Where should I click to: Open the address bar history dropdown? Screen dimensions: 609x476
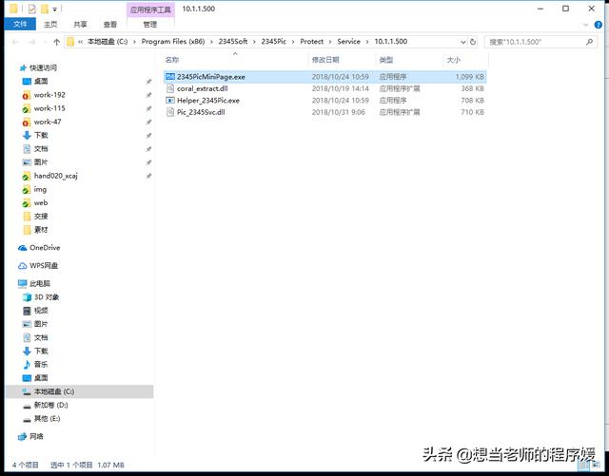tap(463, 42)
